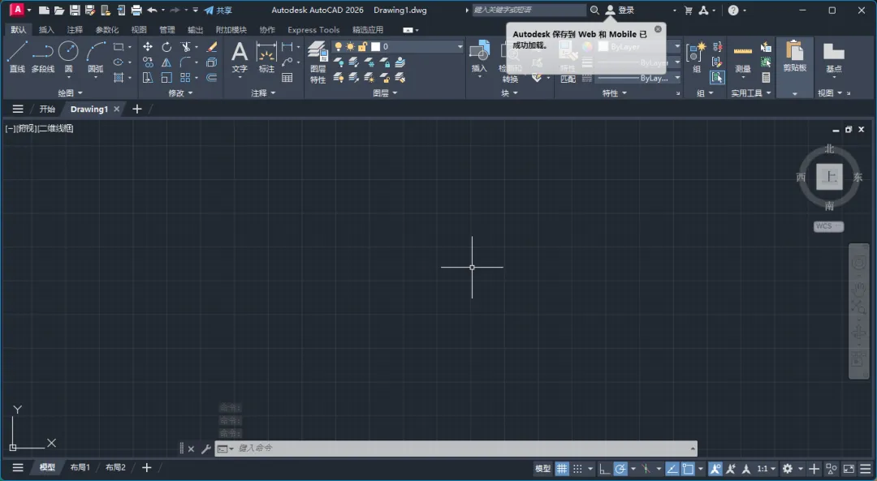Toggle clean screen mode in status bar
This screenshot has height=481, width=877.
(x=849, y=469)
